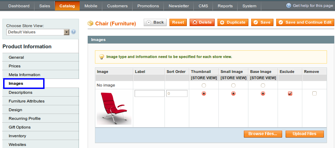Check the Remove checkbox for chair image
The height and width of the screenshot is (148, 335).
(x=314, y=93)
